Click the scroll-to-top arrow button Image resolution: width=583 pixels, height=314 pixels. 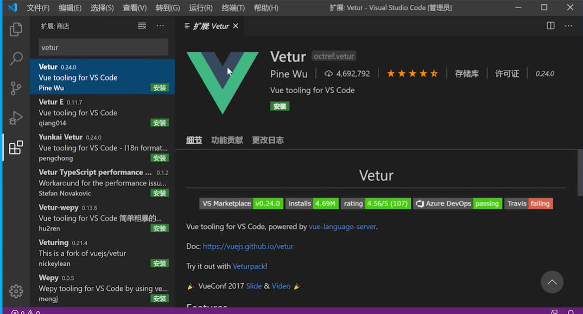(552, 282)
